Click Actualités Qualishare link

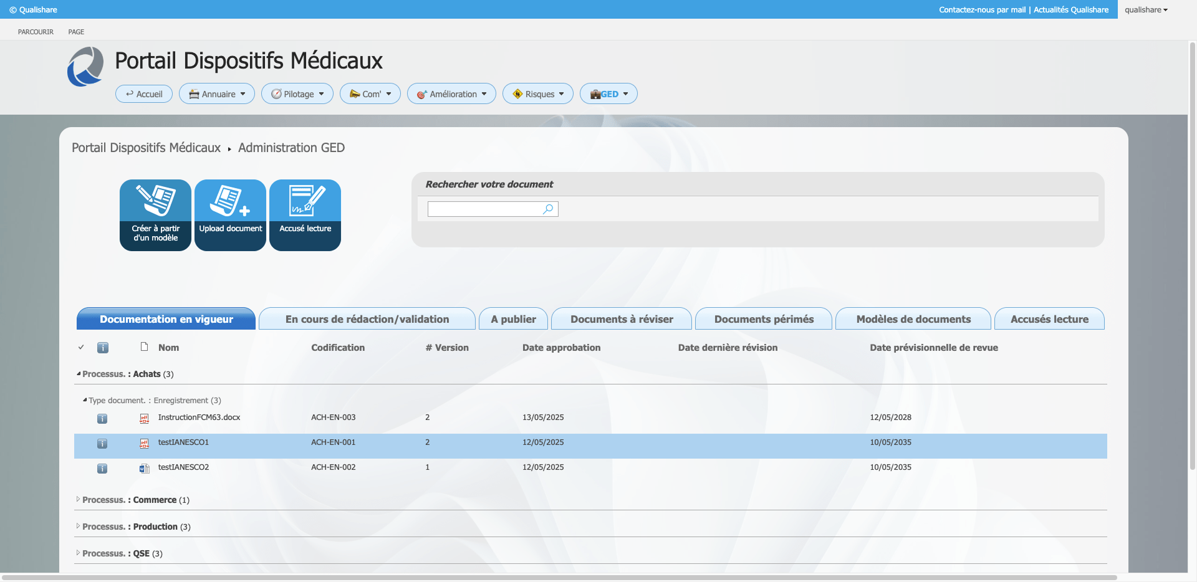point(1071,9)
